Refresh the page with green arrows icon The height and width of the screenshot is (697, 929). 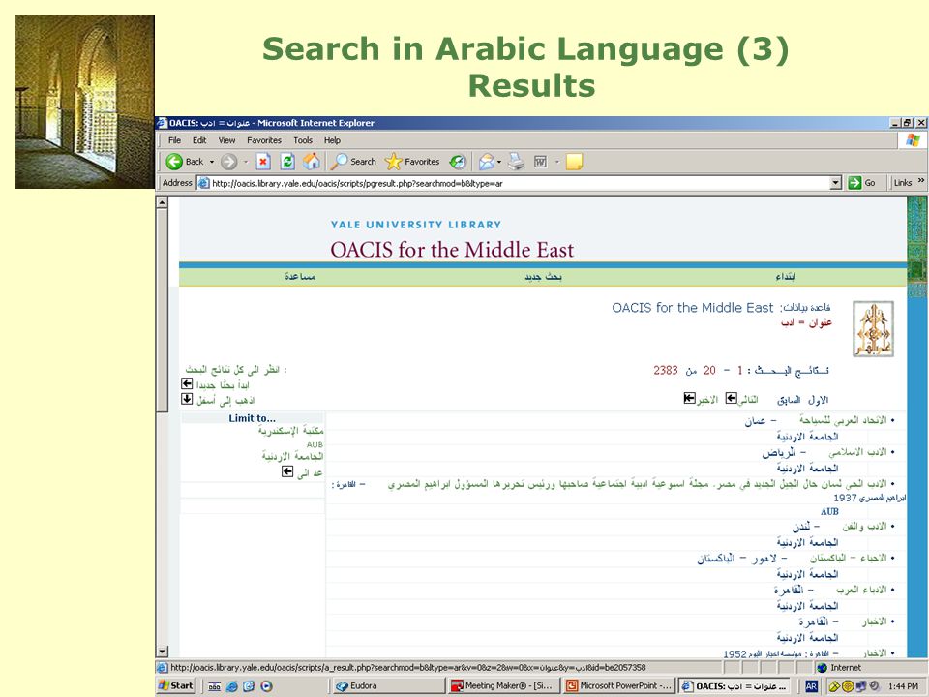pyautogui.click(x=287, y=162)
